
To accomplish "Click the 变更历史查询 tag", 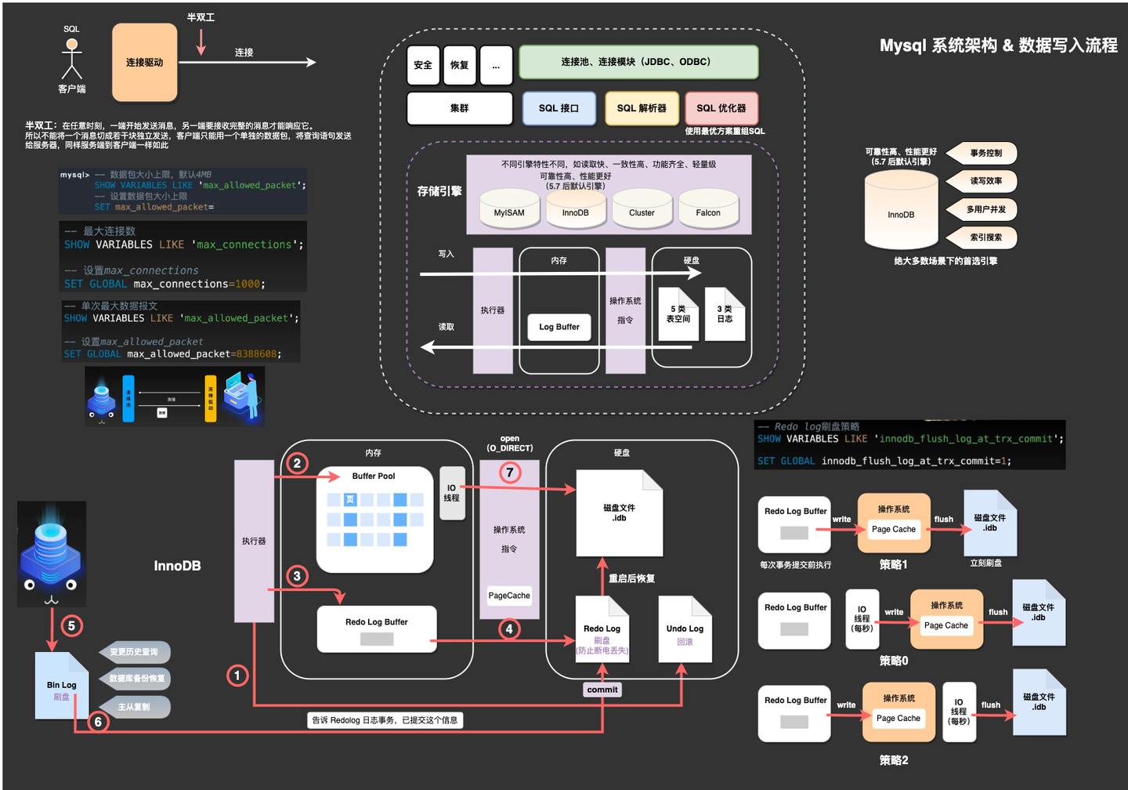I will click(135, 652).
